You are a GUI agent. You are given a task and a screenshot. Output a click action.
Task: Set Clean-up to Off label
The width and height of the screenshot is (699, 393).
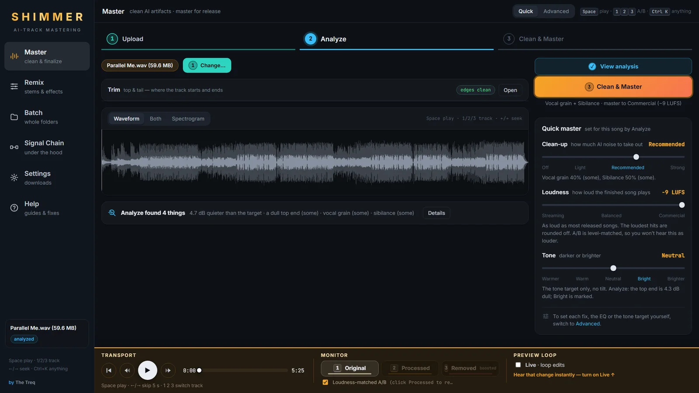coord(545,168)
